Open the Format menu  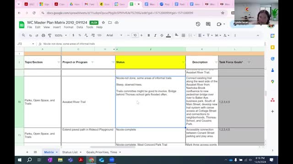tap(69, 27)
